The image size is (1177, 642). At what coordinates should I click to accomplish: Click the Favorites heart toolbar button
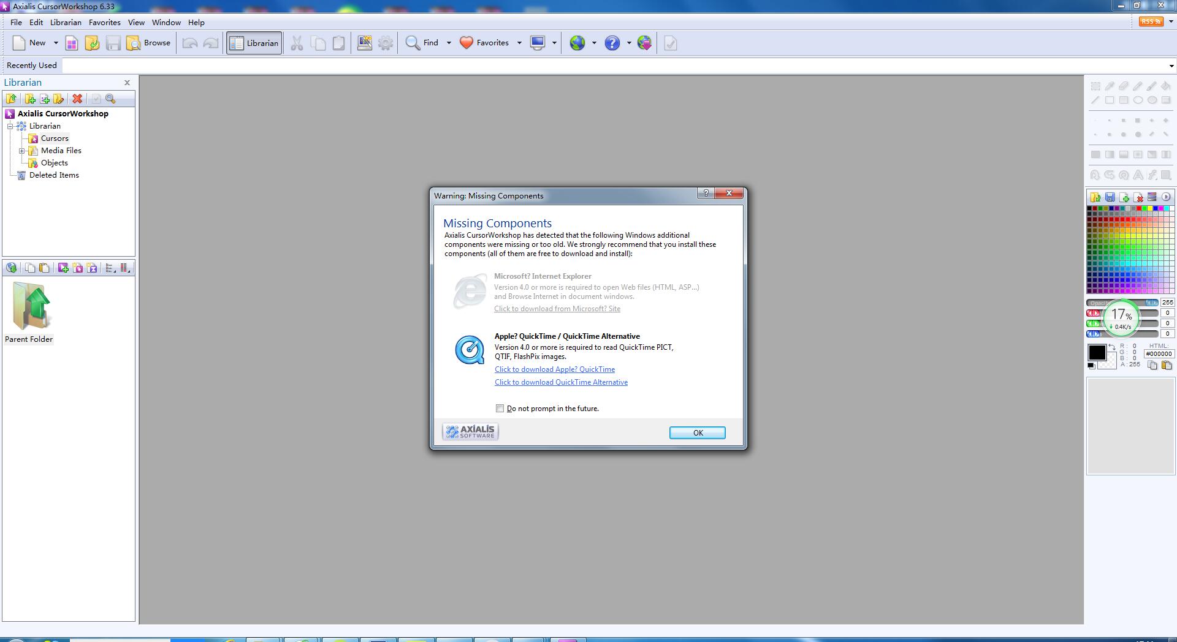pyautogui.click(x=484, y=43)
